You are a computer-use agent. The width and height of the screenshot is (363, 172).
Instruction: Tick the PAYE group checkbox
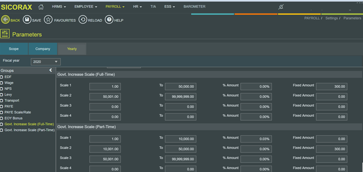pyautogui.click(x=2, y=107)
